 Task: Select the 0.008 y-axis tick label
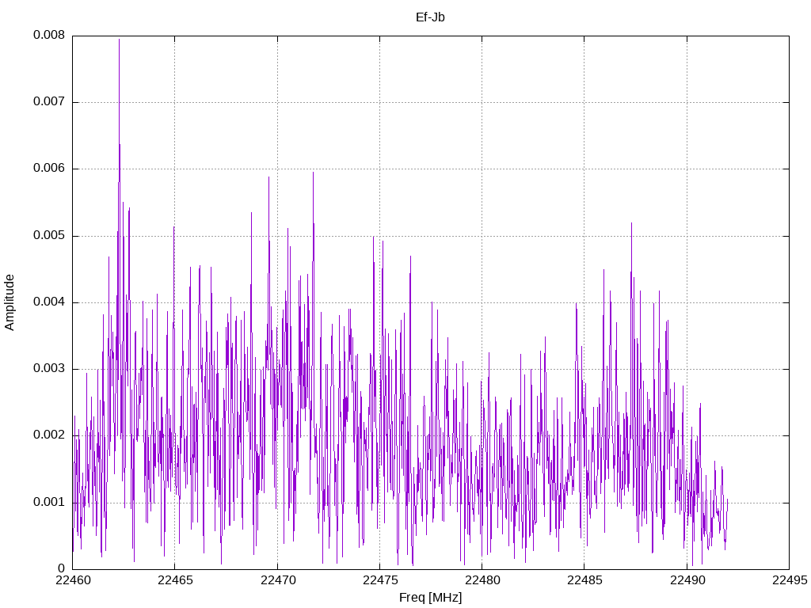49,35
